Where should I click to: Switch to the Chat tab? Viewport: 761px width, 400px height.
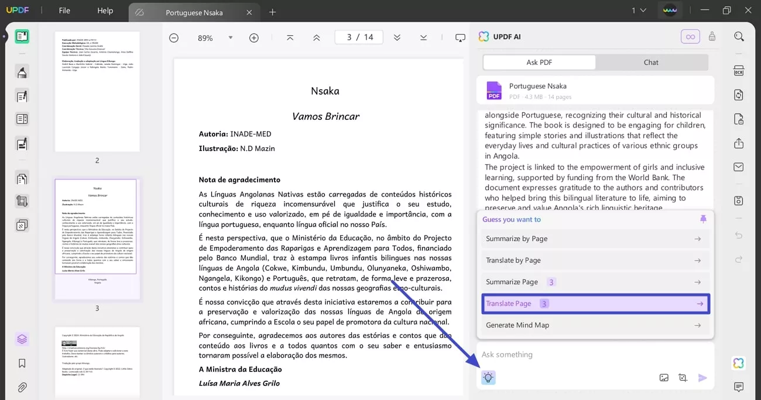(x=651, y=62)
